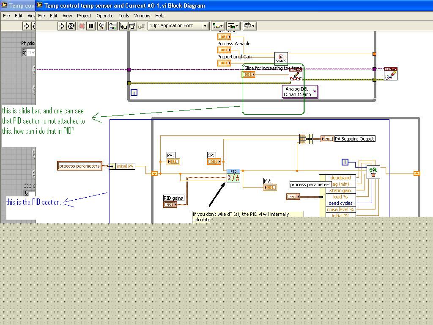
Task: Click the Step Over button
Action: 132,26
